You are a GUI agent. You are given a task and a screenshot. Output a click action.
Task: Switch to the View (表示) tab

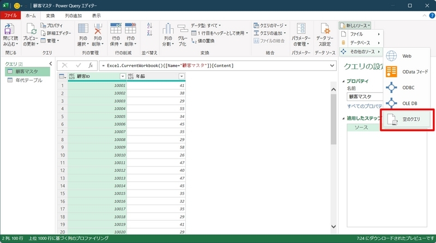[96, 16]
